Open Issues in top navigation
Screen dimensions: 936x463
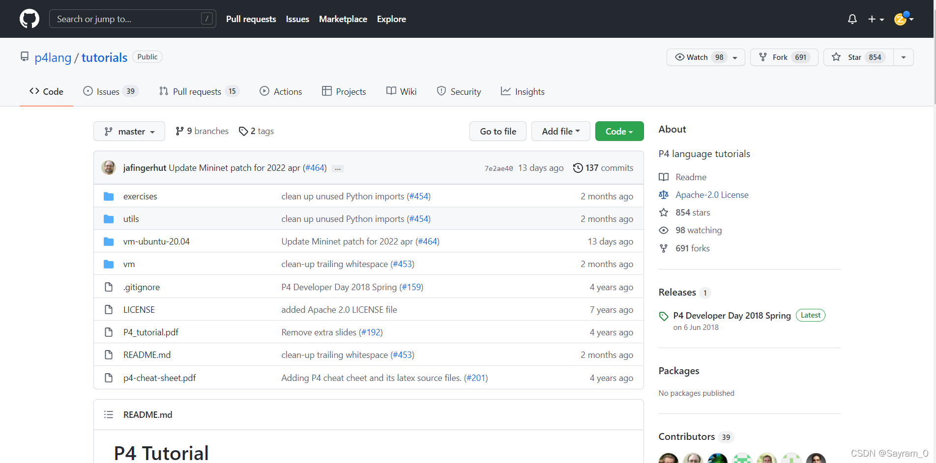tap(297, 19)
